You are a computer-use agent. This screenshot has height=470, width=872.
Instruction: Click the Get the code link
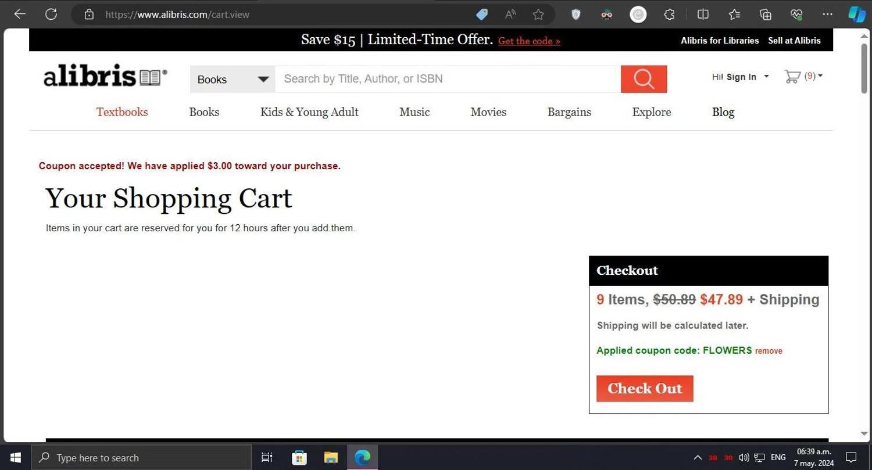coord(529,41)
